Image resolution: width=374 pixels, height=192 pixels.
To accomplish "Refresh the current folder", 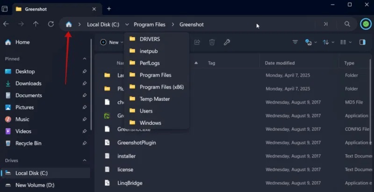I will [51, 24].
